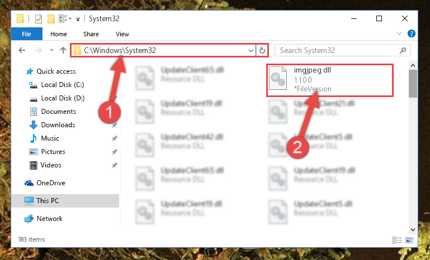The width and height of the screenshot is (430, 260).
Task: Click the Up one level arrow
Action: [63, 50]
